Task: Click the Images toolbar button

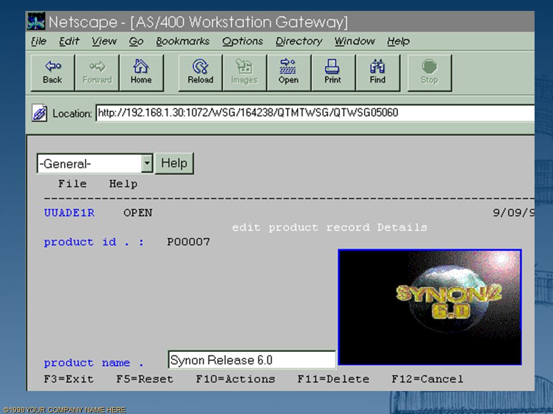Action: 244,73
